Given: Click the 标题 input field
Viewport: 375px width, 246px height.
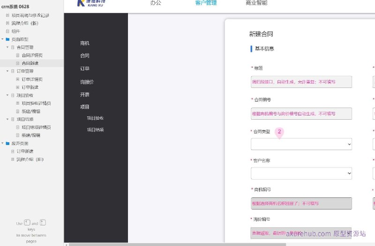Looking at the screenshot, I should 301,82.
